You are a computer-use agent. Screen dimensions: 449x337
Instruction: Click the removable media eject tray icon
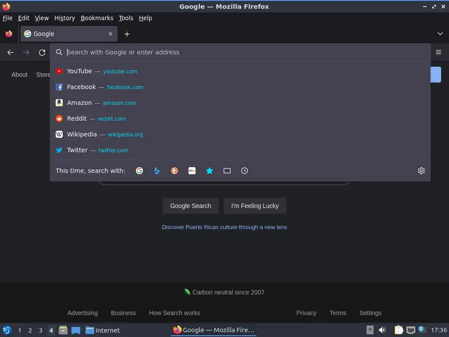point(370,330)
